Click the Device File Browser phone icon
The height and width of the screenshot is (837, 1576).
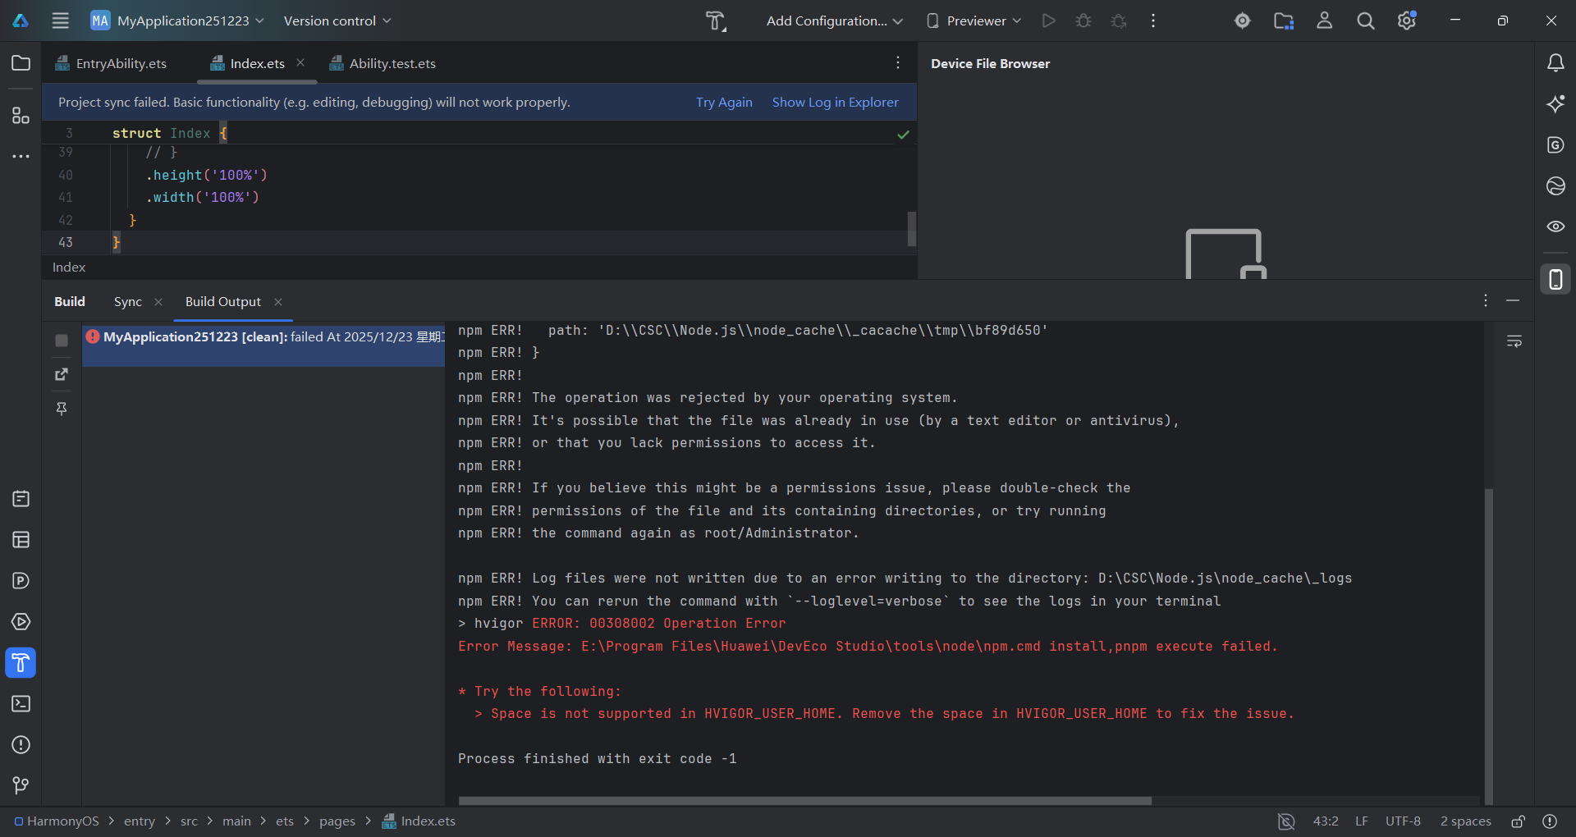pyautogui.click(x=1555, y=280)
